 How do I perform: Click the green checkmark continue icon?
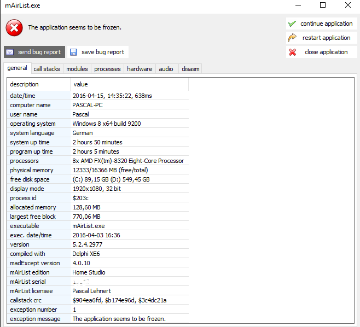tap(292, 24)
